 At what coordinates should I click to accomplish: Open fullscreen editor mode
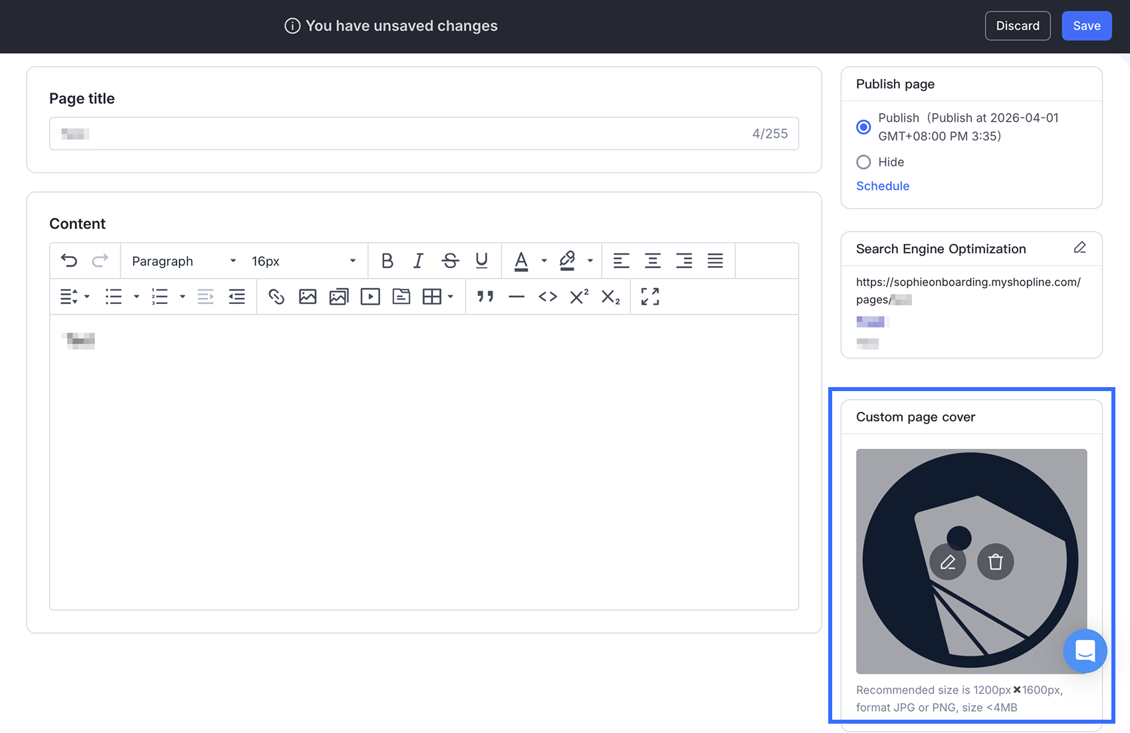click(x=649, y=297)
